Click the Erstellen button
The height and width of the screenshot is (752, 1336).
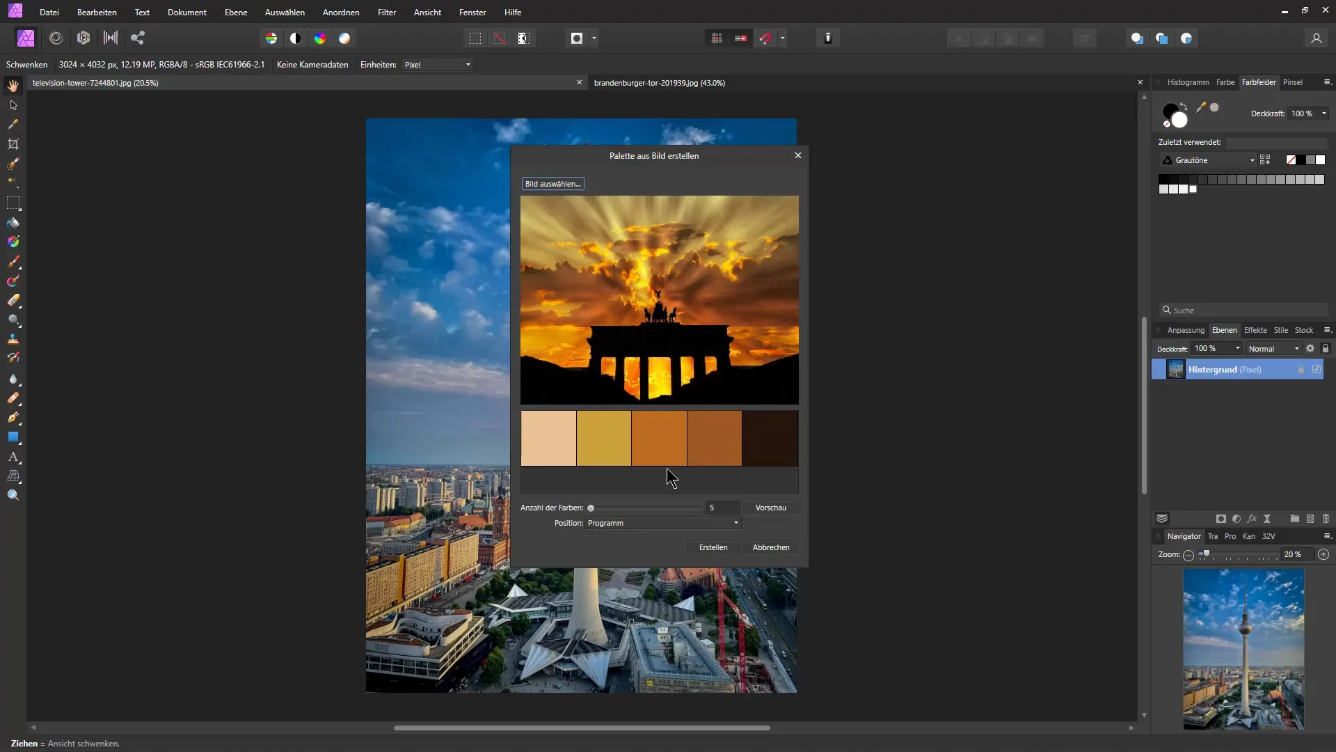(x=713, y=547)
